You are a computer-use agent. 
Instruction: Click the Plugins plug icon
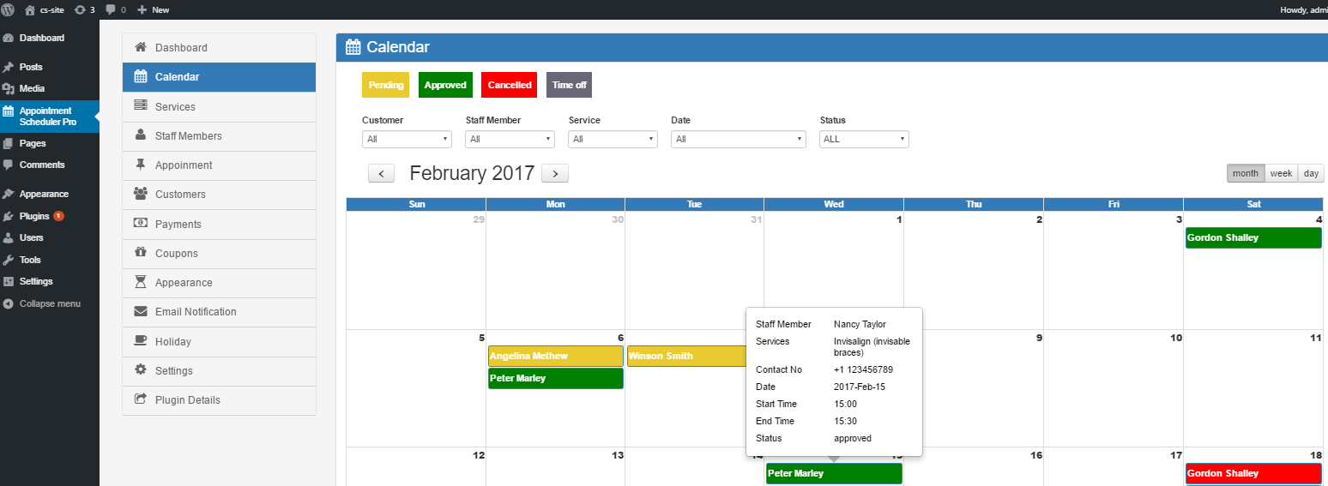9,216
